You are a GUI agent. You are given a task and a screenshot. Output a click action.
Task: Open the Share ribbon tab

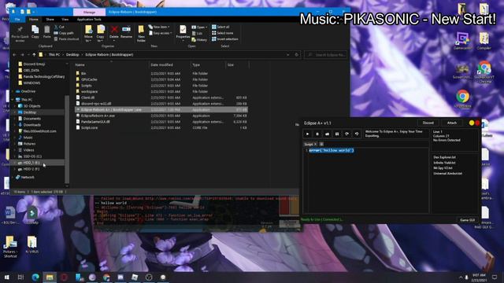click(x=50, y=20)
